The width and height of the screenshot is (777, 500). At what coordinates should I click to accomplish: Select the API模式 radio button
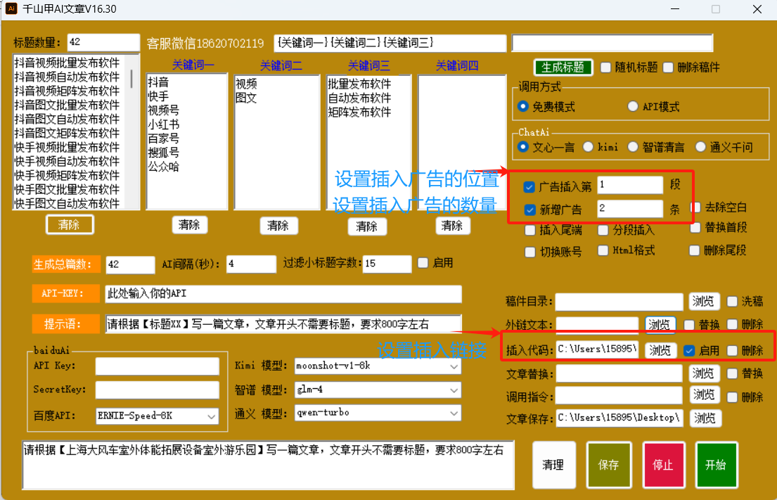click(632, 107)
